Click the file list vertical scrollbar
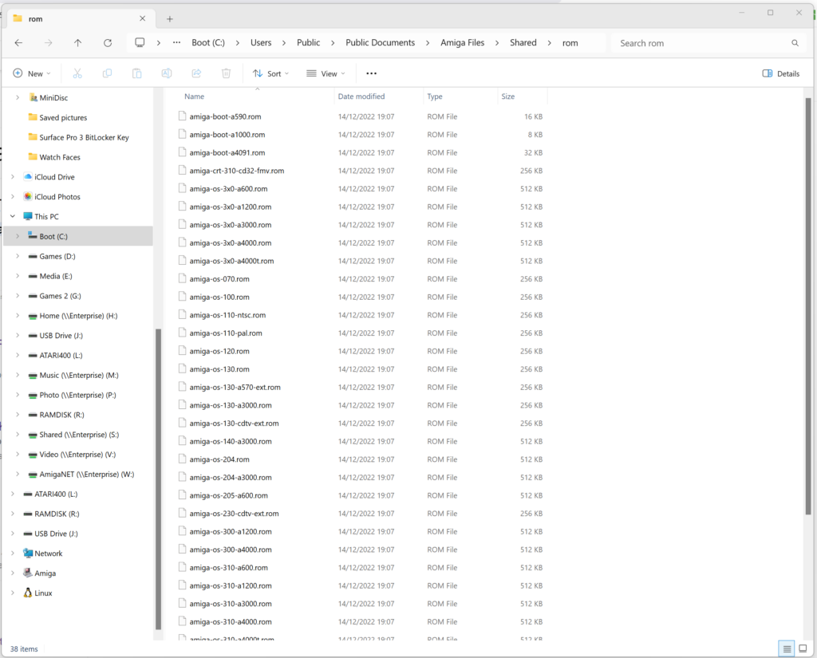 [x=808, y=306]
